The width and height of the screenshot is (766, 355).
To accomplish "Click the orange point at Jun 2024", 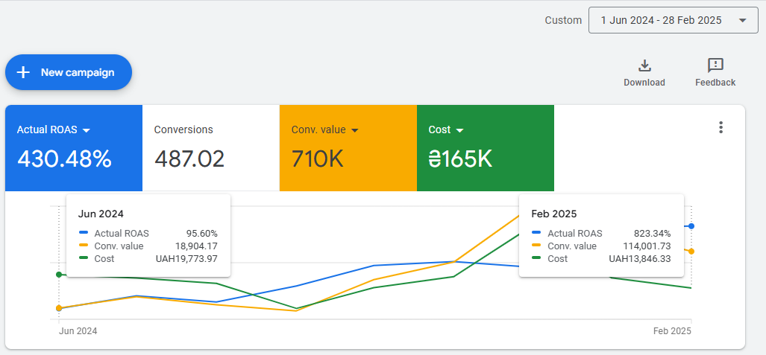I will 59,308.
